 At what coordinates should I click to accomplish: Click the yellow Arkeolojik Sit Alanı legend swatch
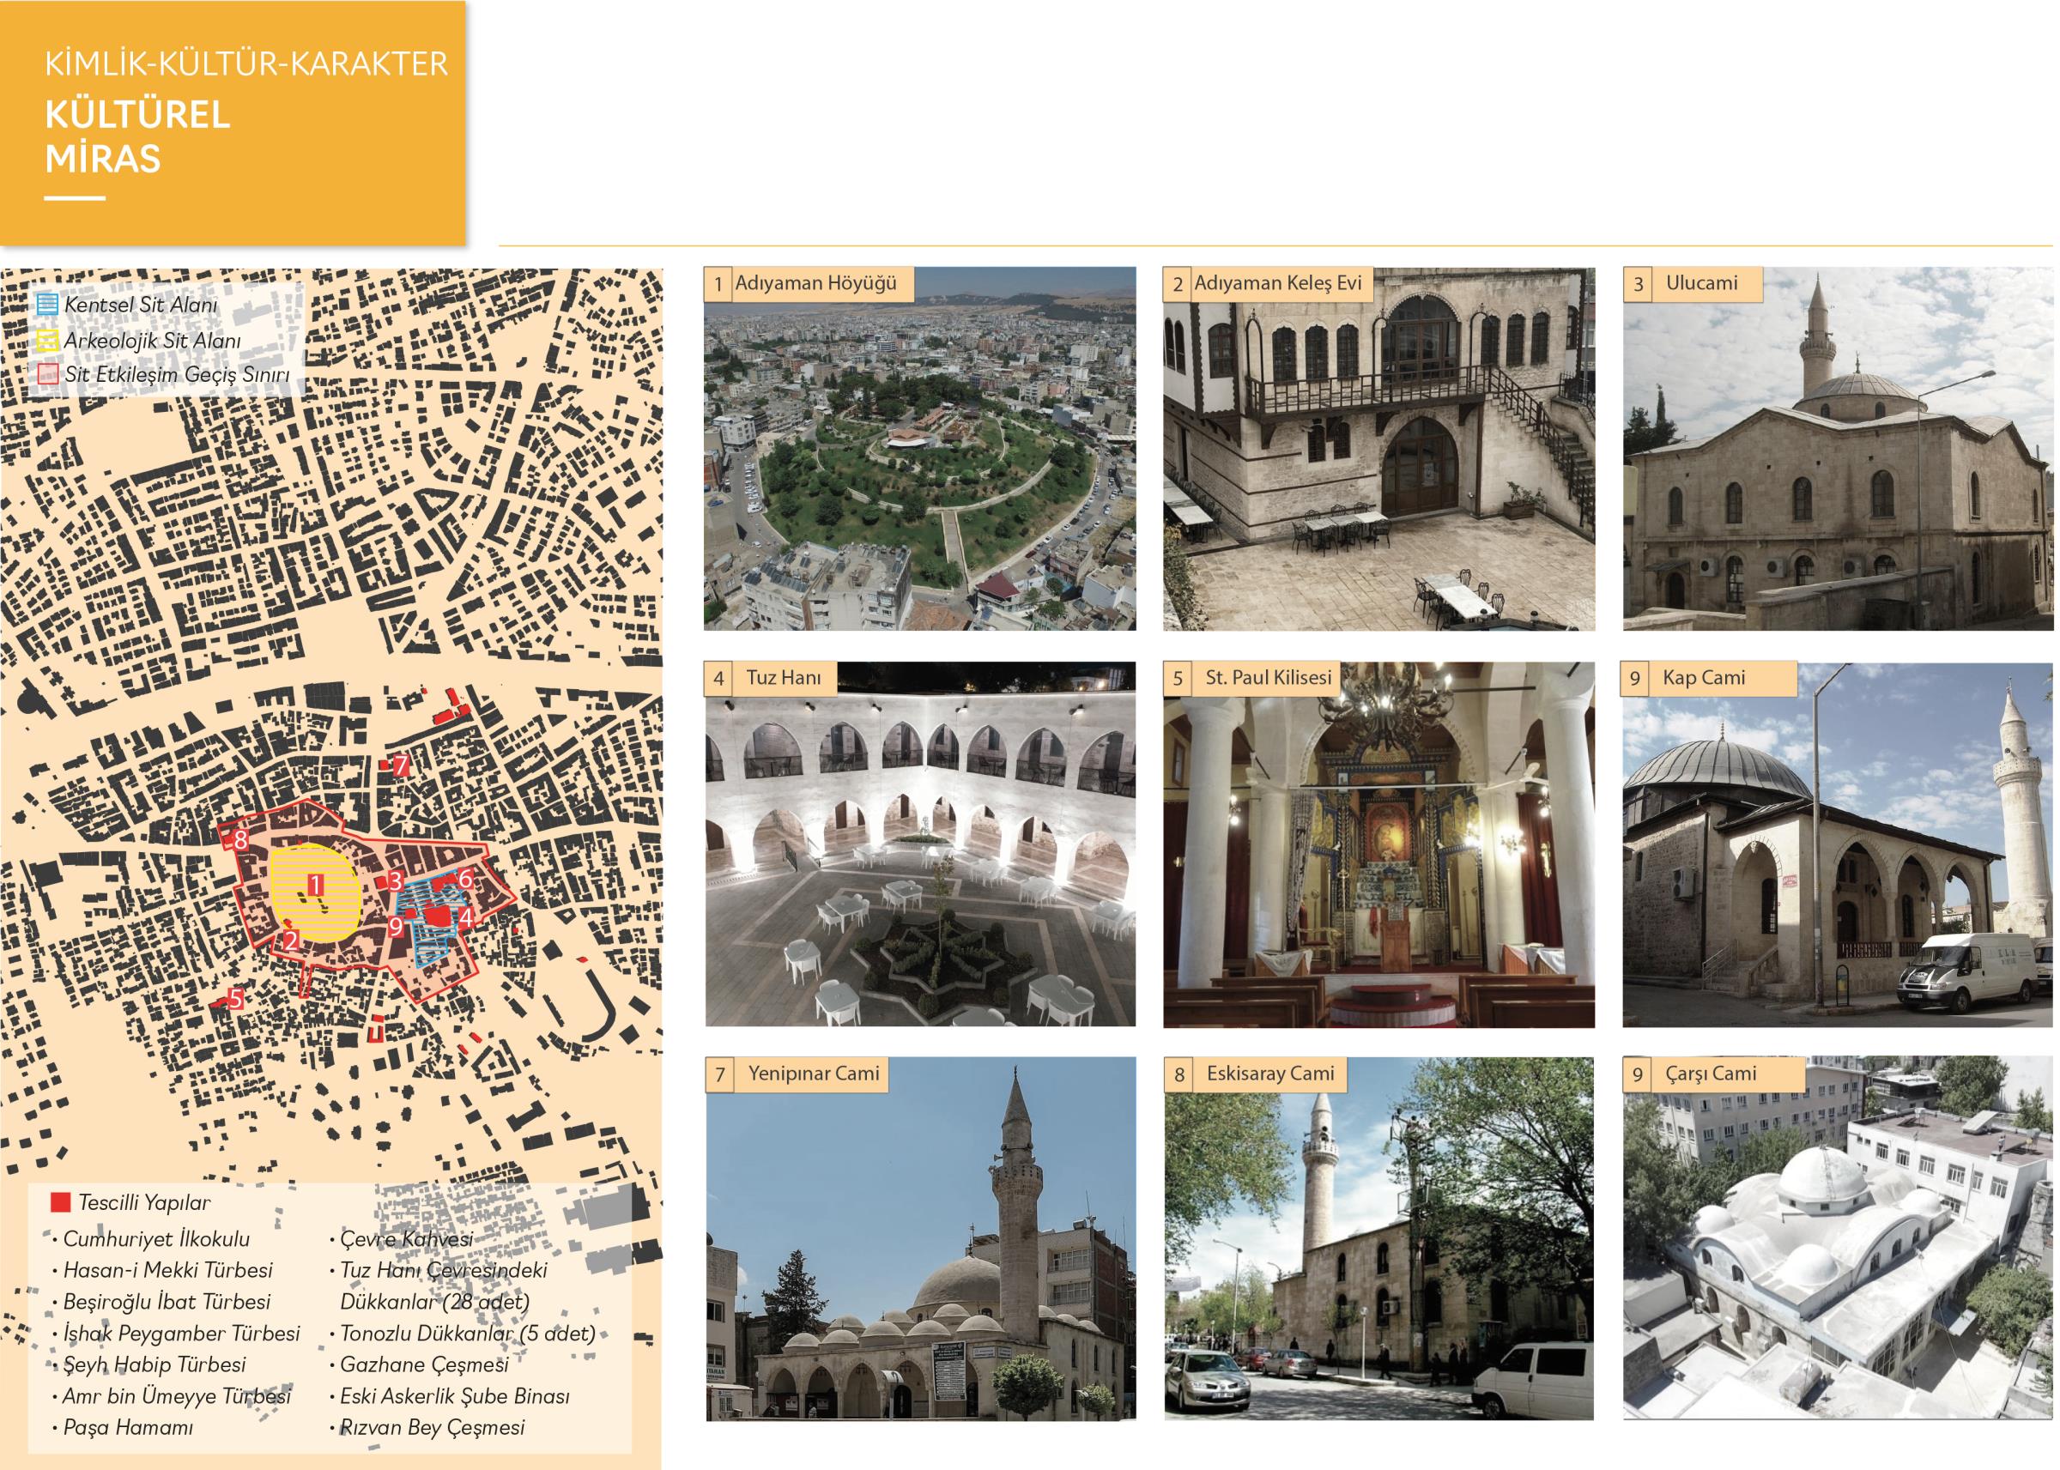click(48, 341)
